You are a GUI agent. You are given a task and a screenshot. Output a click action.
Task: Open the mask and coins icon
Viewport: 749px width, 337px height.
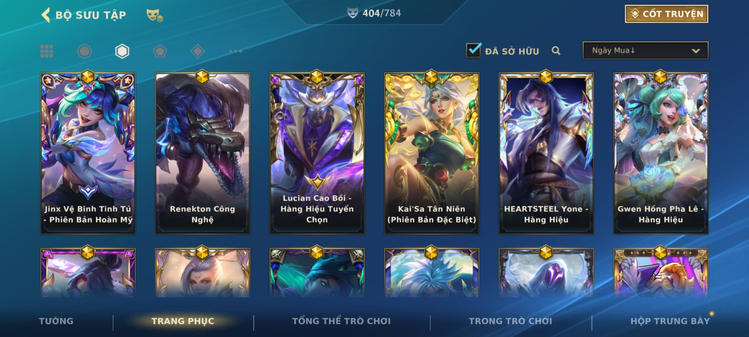click(155, 15)
